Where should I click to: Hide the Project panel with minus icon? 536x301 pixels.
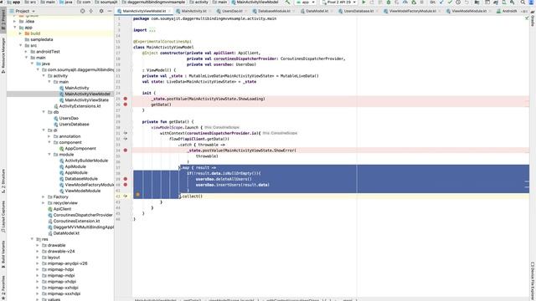point(110,11)
